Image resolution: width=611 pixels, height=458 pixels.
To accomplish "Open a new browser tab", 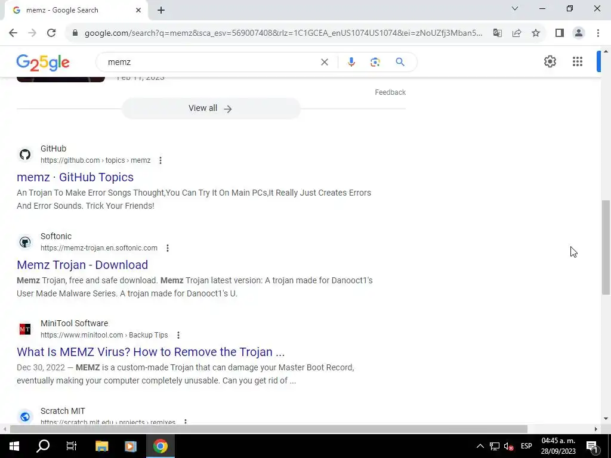I will point(161,11).
